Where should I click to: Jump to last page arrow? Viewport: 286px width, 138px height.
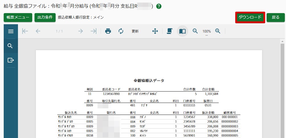coord(94,31)
